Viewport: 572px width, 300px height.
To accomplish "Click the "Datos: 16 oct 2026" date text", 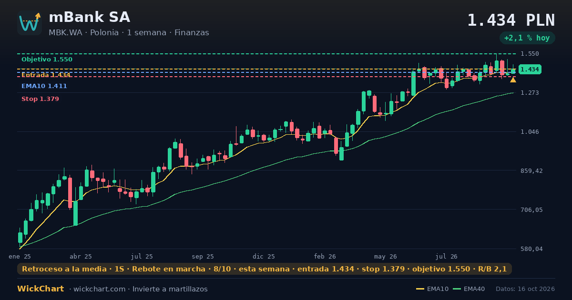I will (x=525, y=289).
